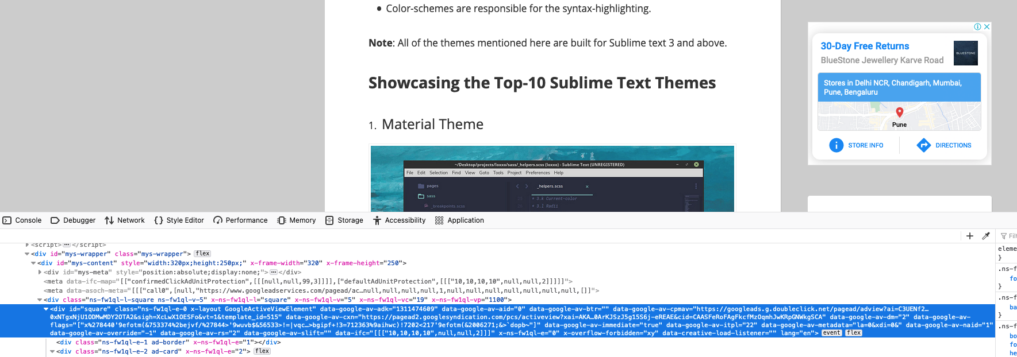The image size is (1017, 357).
Task: Select the Network arrows icon
Action: tap(109, 220)
